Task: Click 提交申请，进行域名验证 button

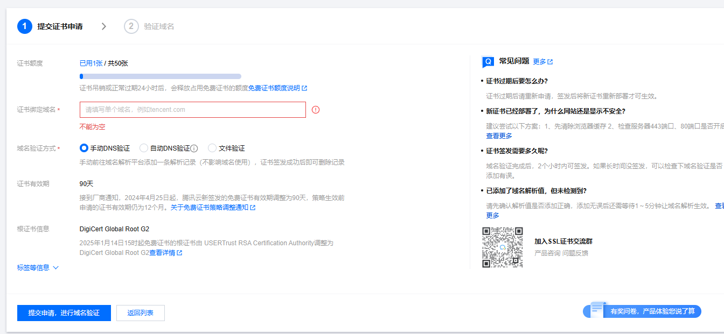Action: 64,313
